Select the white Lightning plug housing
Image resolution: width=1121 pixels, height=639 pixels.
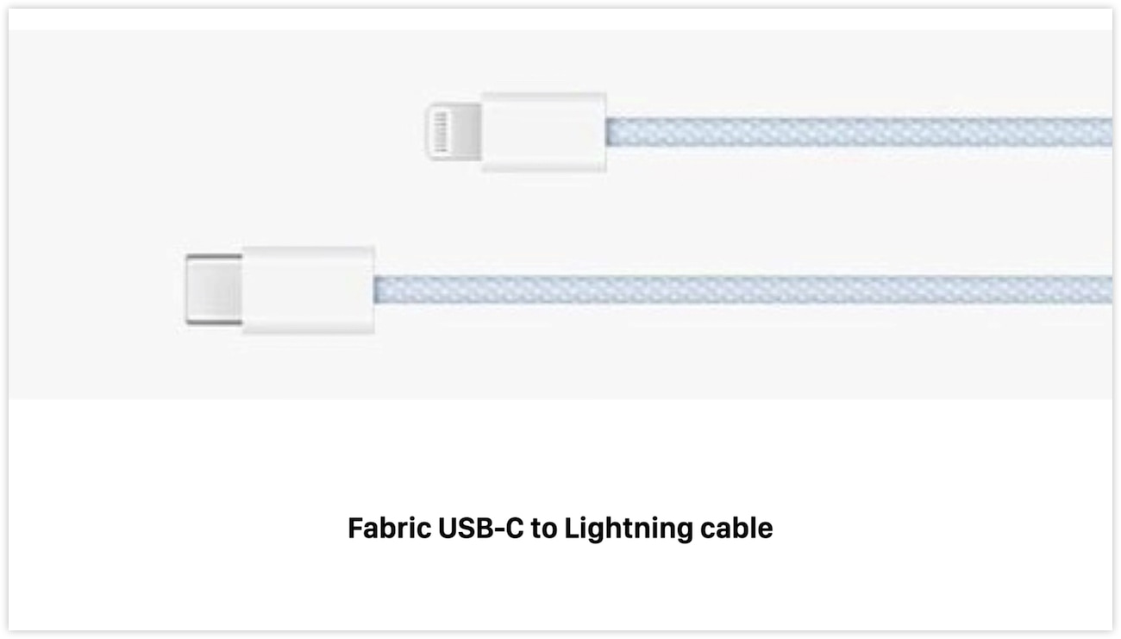(543, 132)
